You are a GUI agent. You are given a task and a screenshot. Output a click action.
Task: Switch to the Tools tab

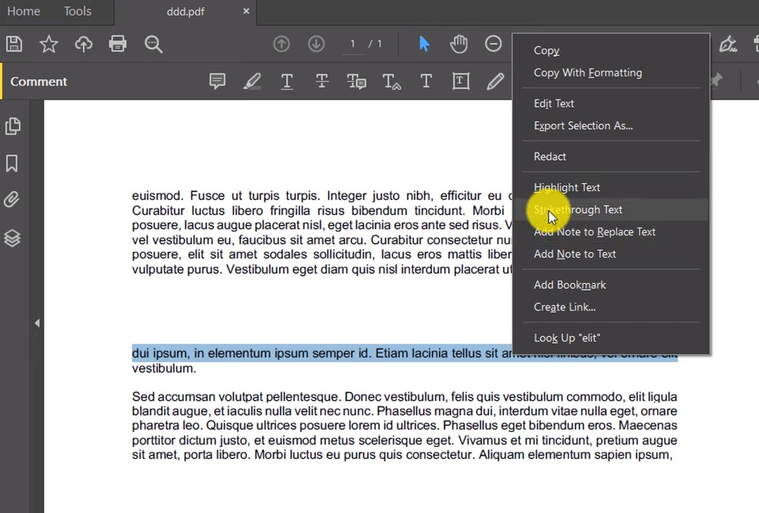tap(77, 11)
